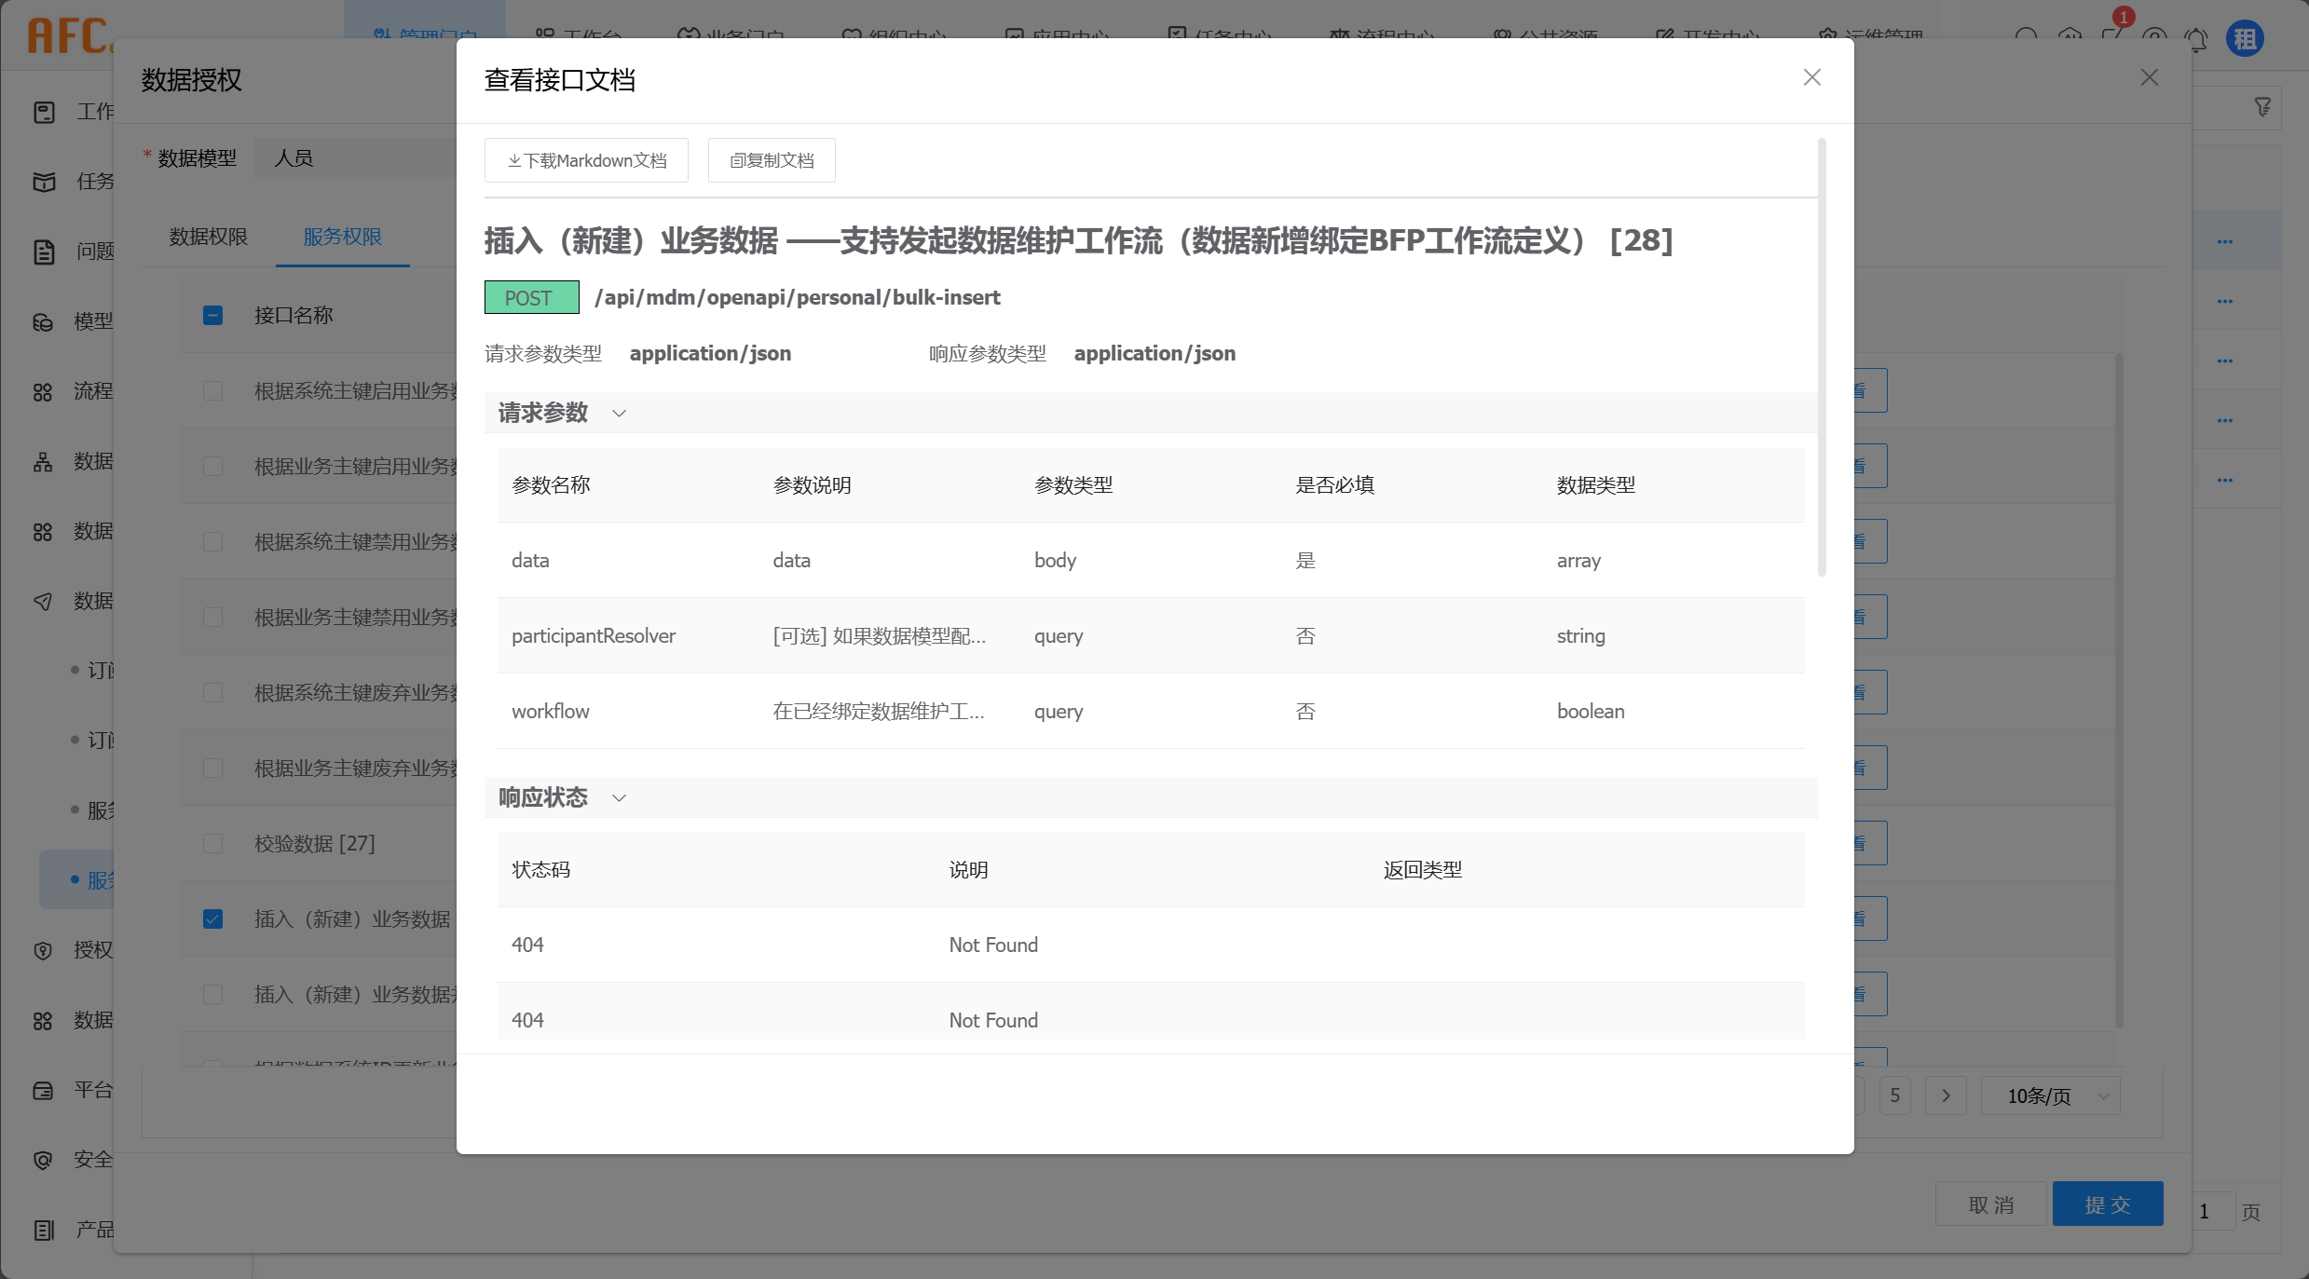Screen dimensions: 2309x1279
Task: Collapse the 请求参数 section
Action: pos(619,414)
